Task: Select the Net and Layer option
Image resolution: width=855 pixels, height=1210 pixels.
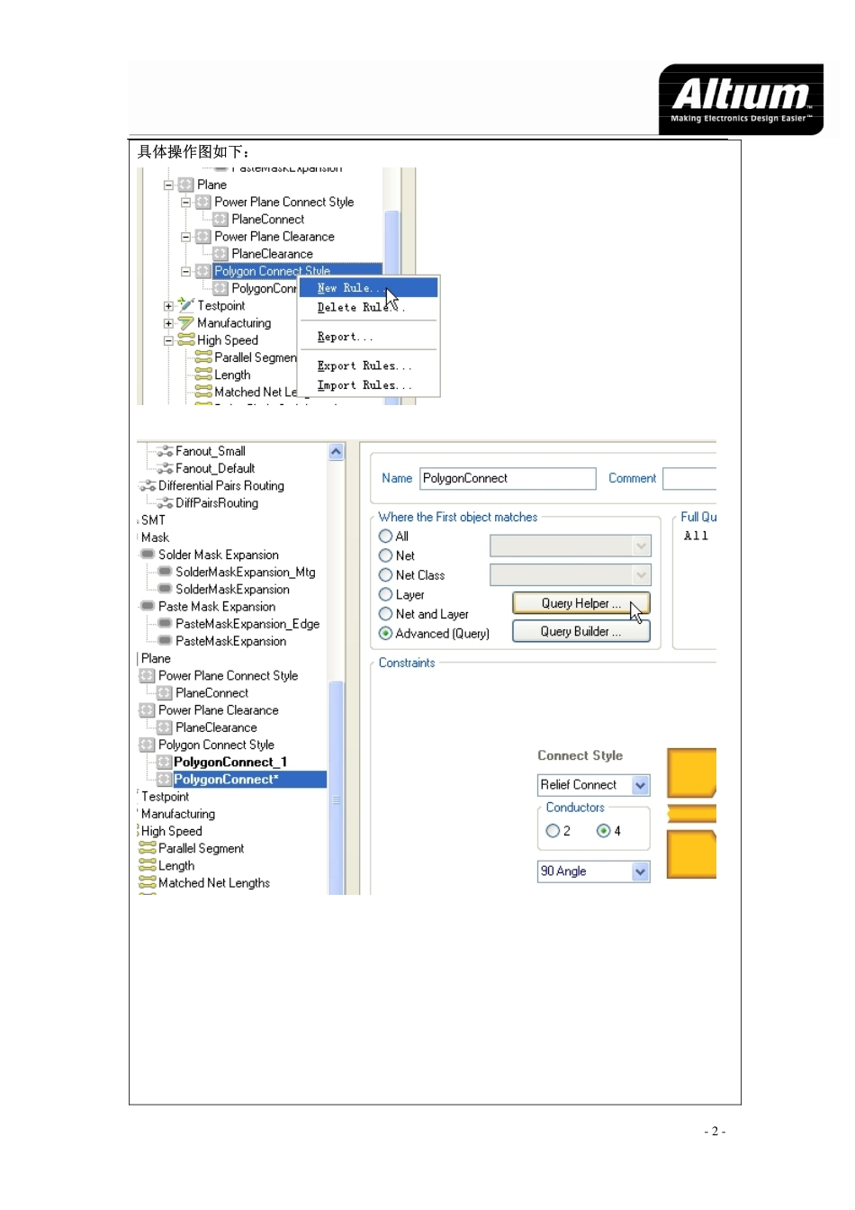Action: point(385,614)
